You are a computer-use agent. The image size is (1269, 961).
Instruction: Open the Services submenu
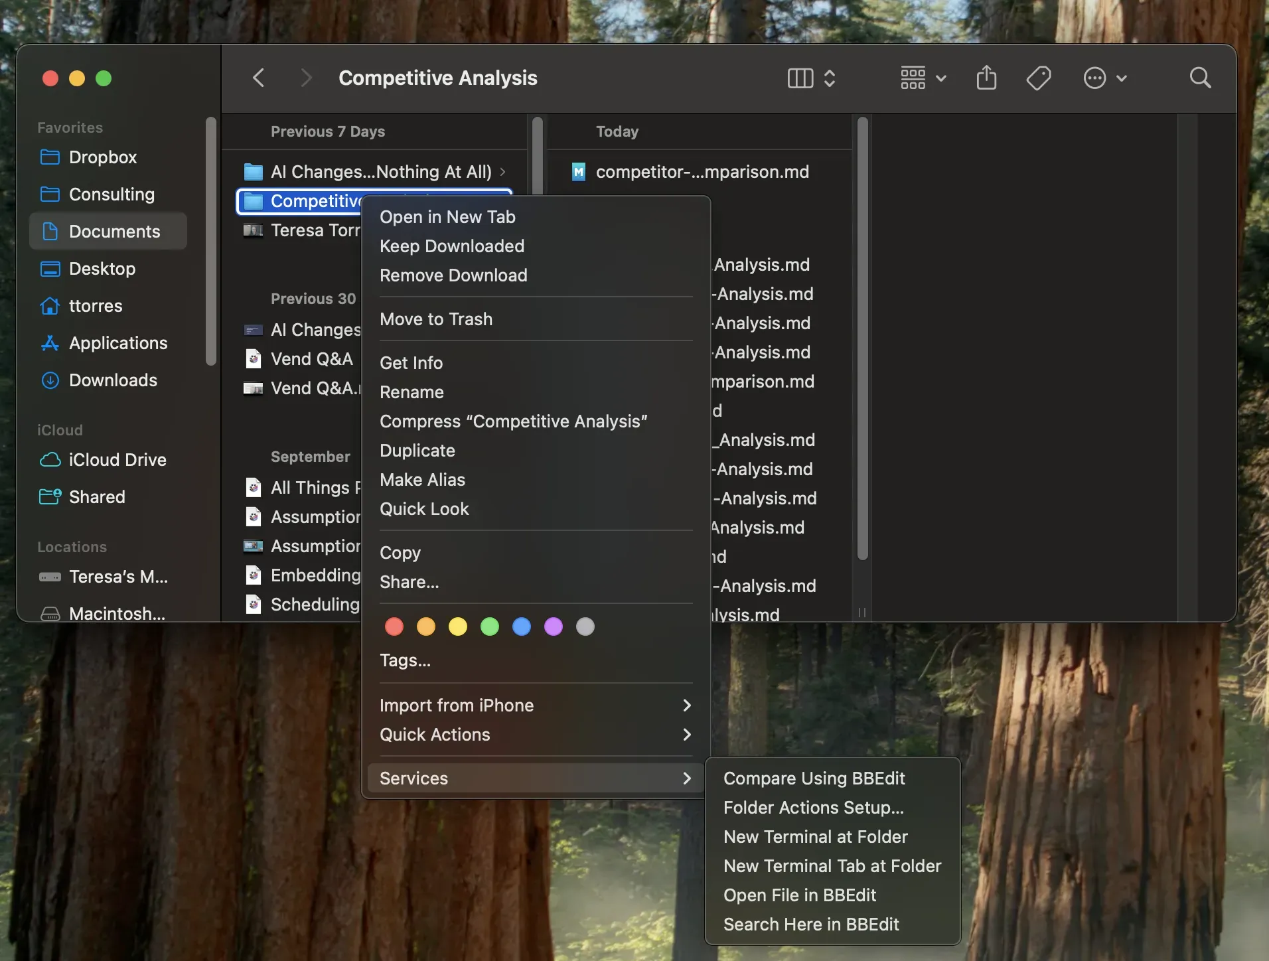coord(413,778)
